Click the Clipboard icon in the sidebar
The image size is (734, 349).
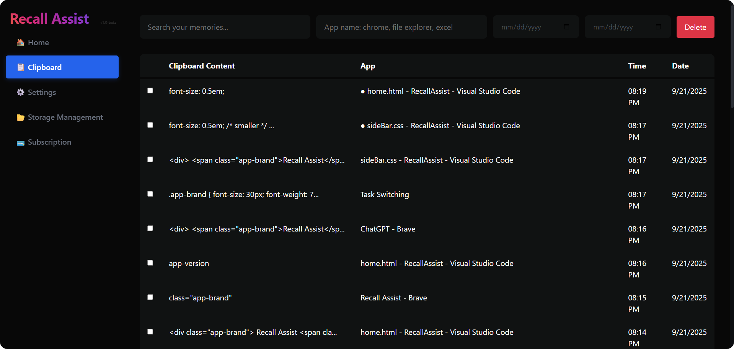click(20, 67)
